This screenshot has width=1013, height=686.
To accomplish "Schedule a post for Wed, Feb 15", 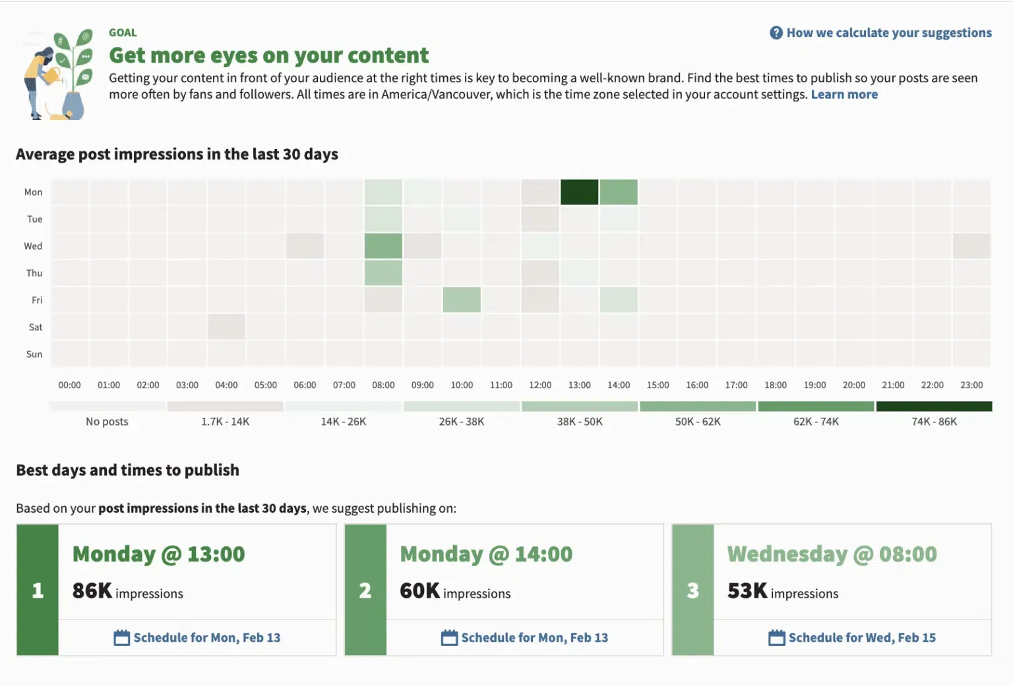I will click(x=862, y=637).
